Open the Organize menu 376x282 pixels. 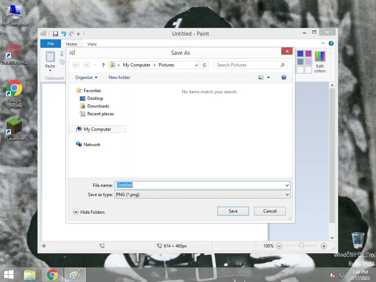pyautogui.click(x=86, y=77)
